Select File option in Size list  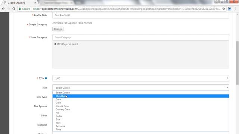pos(141,113)
